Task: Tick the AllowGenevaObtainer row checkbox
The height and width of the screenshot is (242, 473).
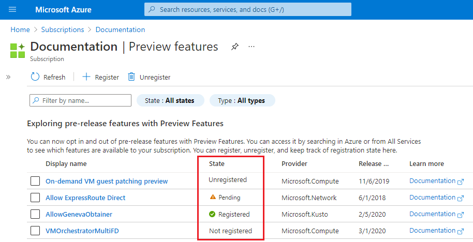Action: pos(35,214)
